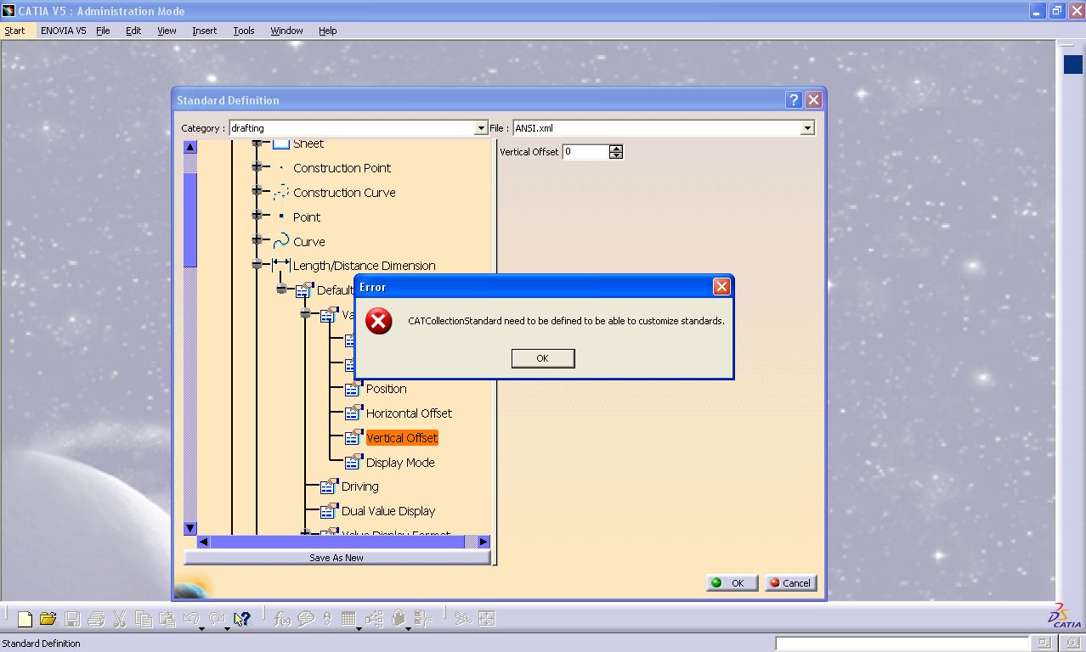Image resolution: width=1086 pixels, height=652 pixels.
Task: Expand the Curve tree node
Action: [x=257, y=241]
